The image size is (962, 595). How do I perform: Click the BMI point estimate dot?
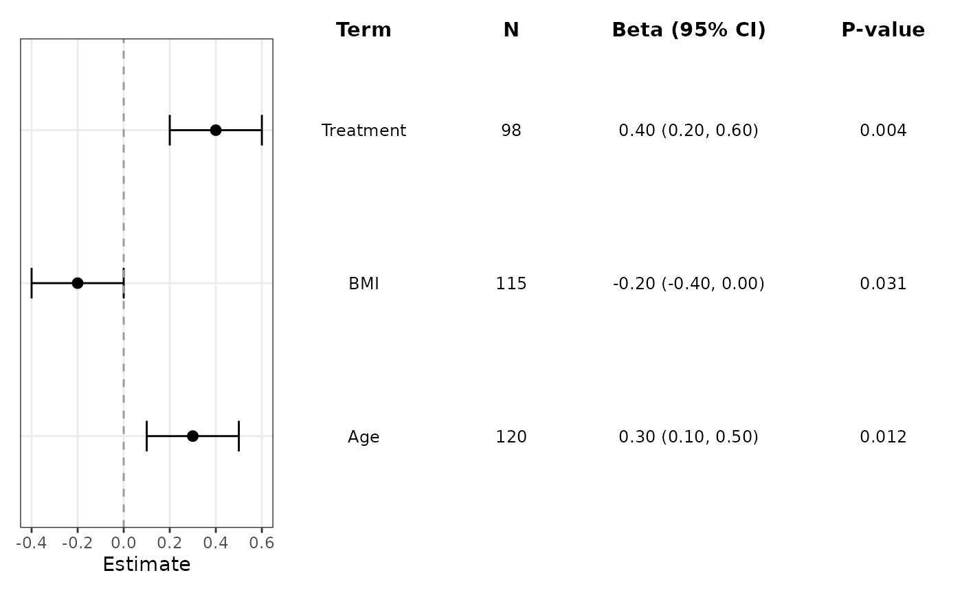point(78,283)
